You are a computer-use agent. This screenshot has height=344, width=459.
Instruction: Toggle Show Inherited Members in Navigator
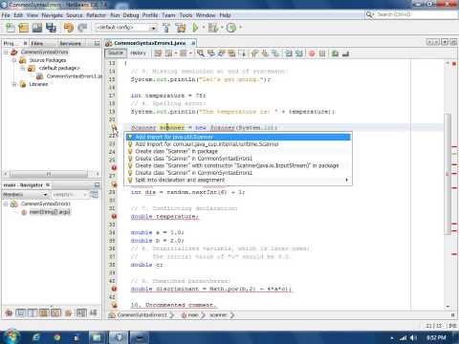point(9,312)
